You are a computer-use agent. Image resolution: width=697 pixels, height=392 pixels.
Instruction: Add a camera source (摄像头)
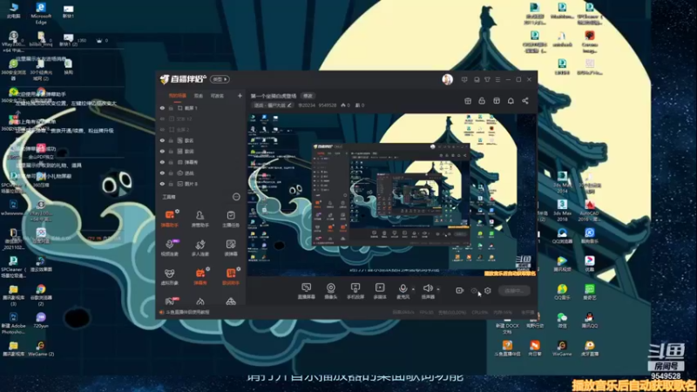(x=331, y=291)
